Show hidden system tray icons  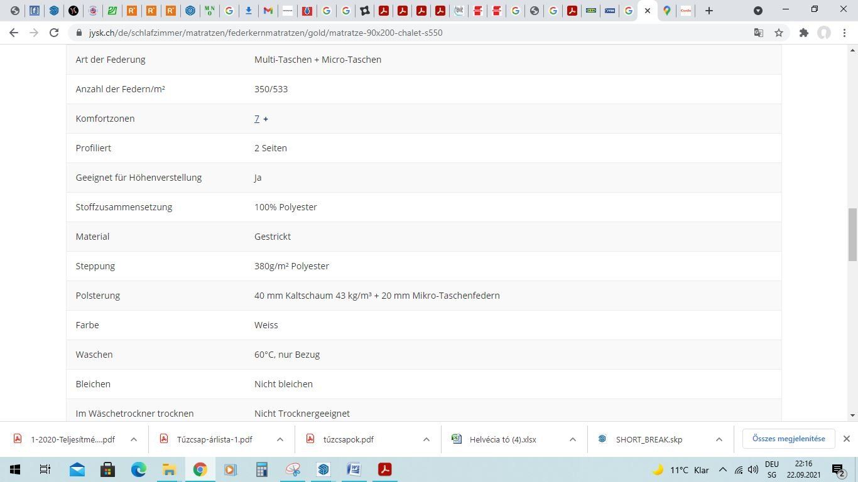722,469
